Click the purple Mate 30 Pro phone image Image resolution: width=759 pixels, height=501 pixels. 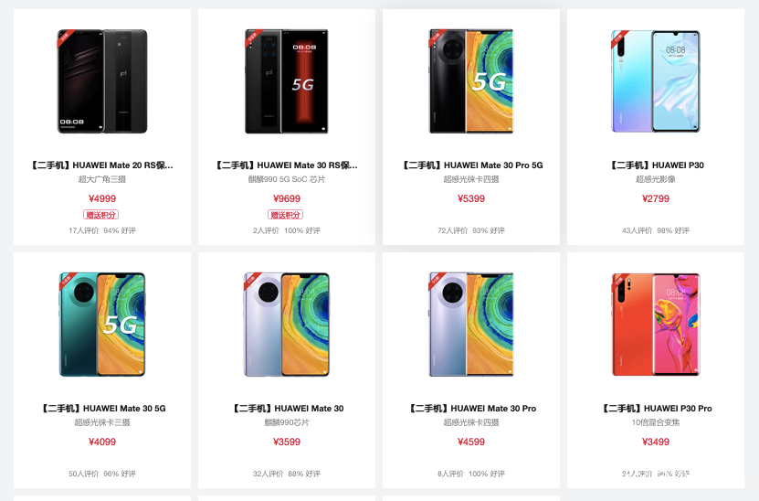[471, 325]
